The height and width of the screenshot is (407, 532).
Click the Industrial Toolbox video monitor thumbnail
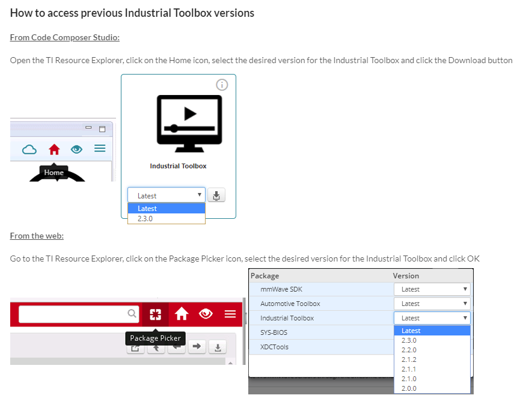189,124
